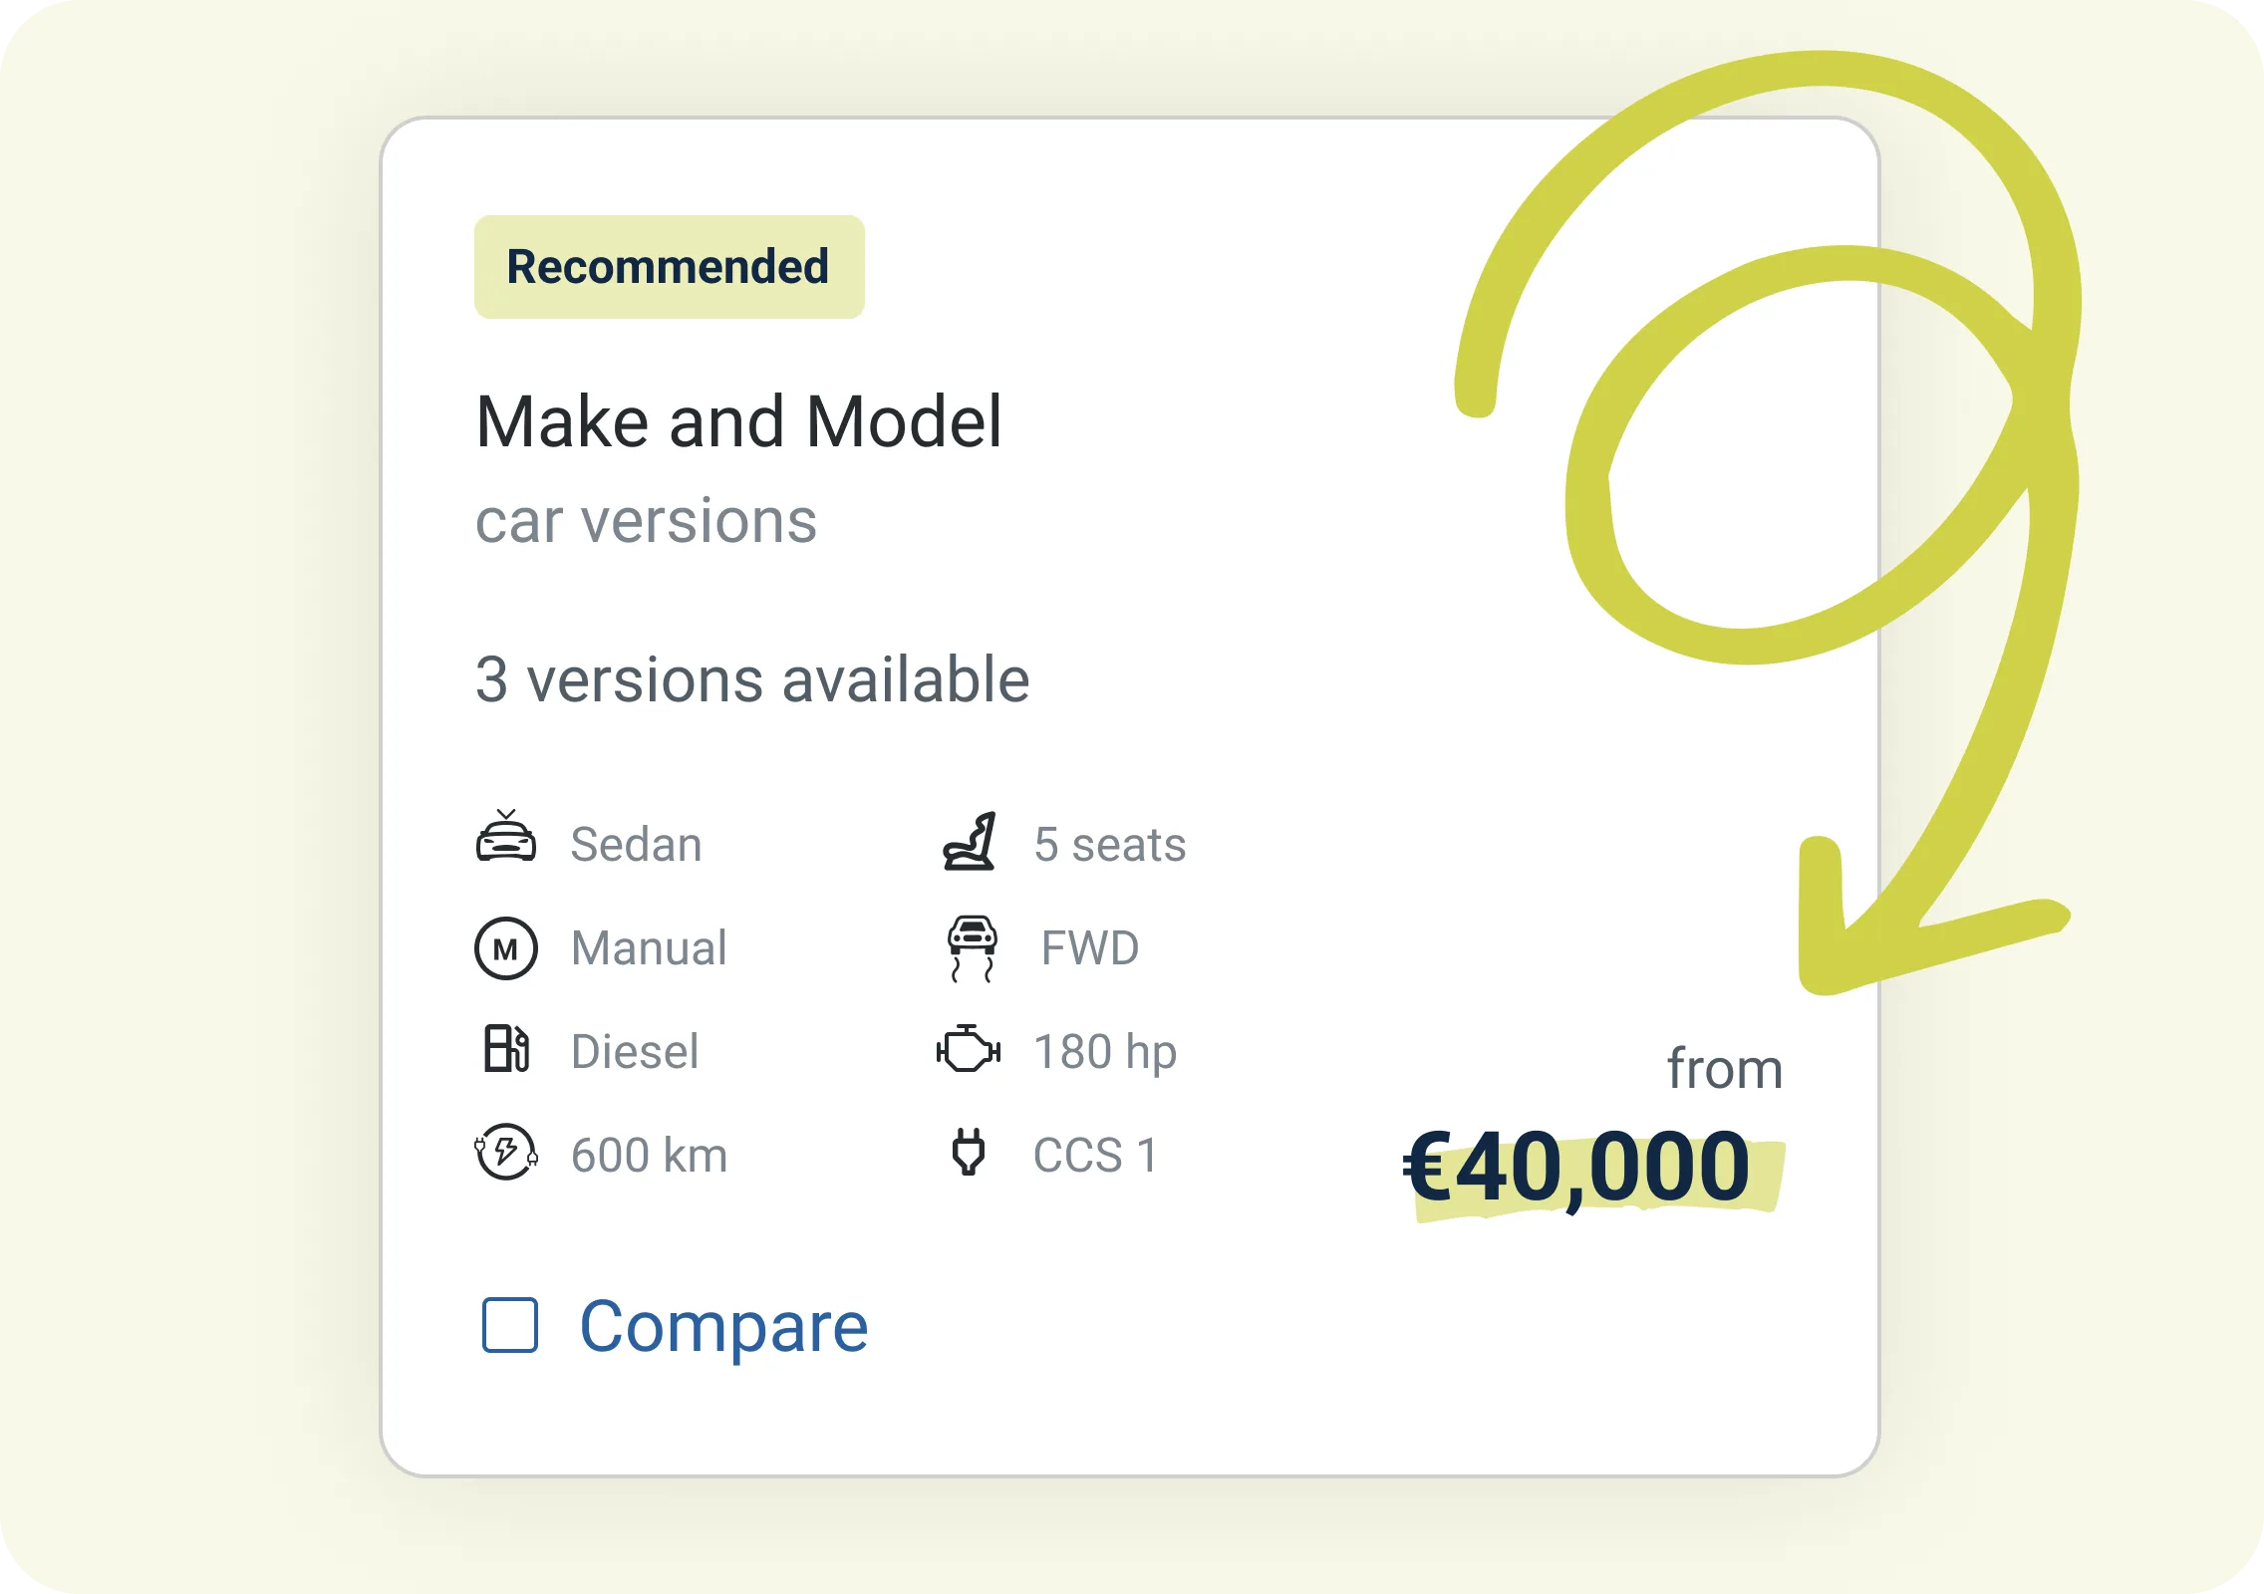This screenshot has height=1594, width=2264.
Task: Click the €40,000 price
Action: 1576,1168
